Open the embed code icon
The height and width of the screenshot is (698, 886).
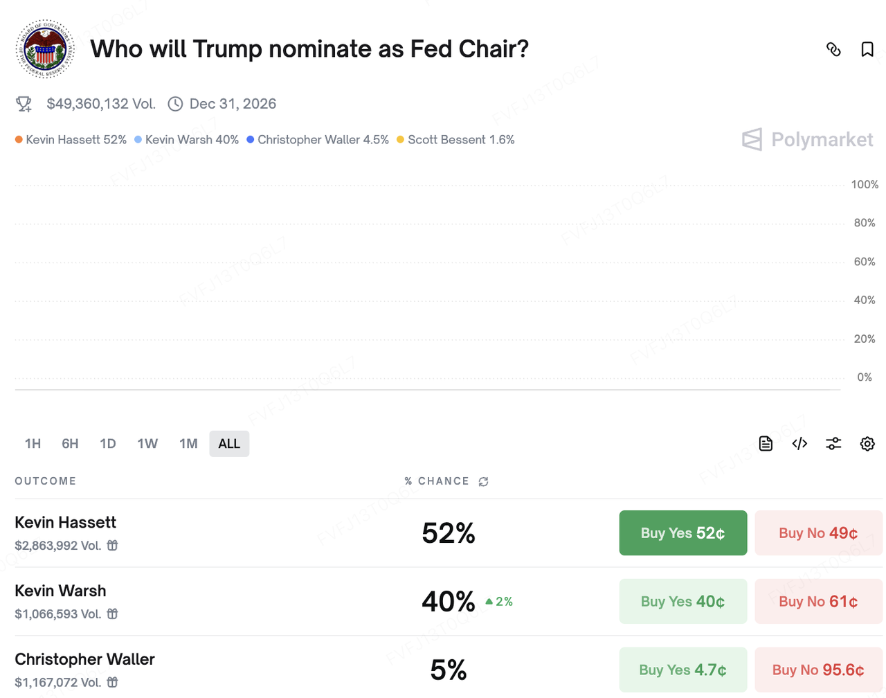click(x=799, y=444)
